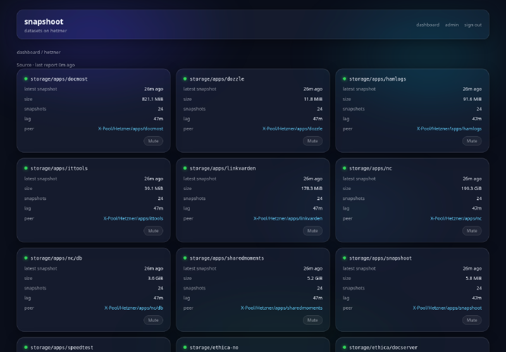Image resolution: width=506 pixels, height=352 pixels.
Task: Open the dashboard nav link
Action: [x=428, y=25]
